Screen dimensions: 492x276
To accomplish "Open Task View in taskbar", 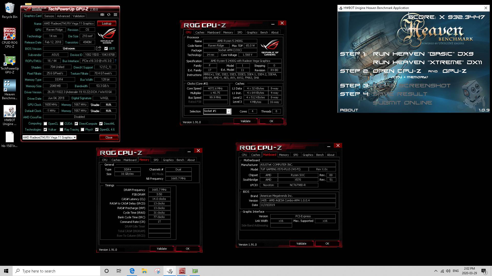I will click(x=119, y=271).
